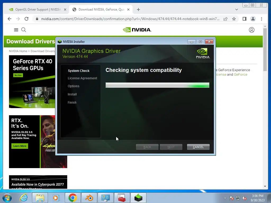The height and width of the screenshot is (203, 271).
Task: Switch to Chrome in taskbar
Action: (x=73, y=198)
